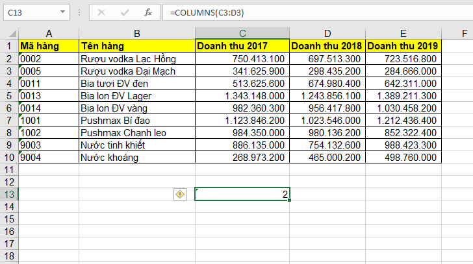Select row 13 header
This screenshot has height=264, width=473.
point(9,194)
